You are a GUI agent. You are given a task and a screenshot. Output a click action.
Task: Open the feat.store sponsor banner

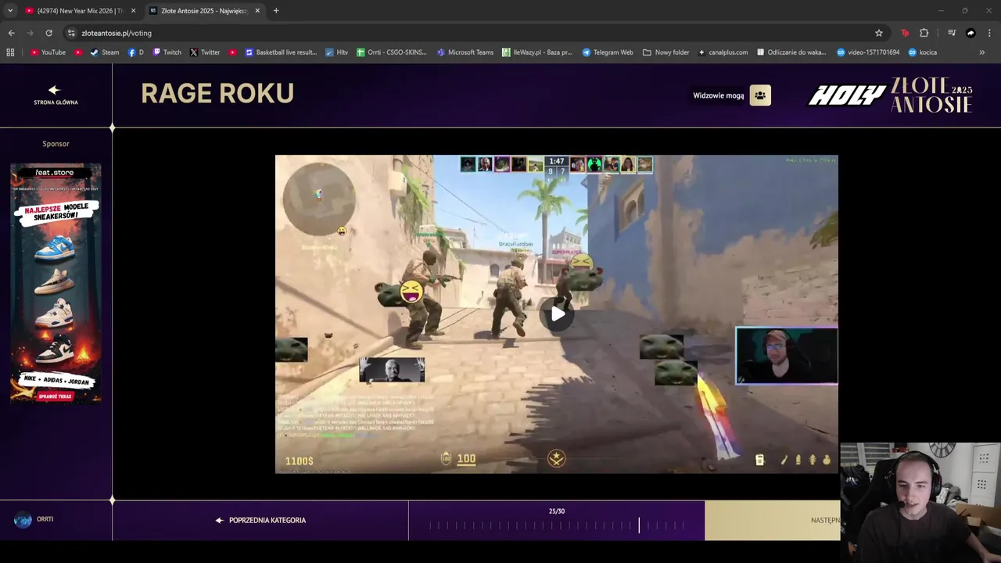tap(56, 282)
